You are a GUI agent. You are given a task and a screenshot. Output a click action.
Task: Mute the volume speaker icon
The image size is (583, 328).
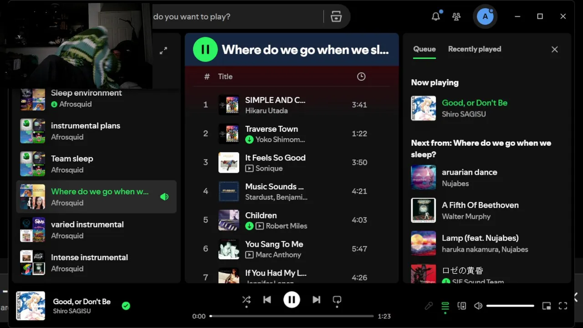point(478,306)
